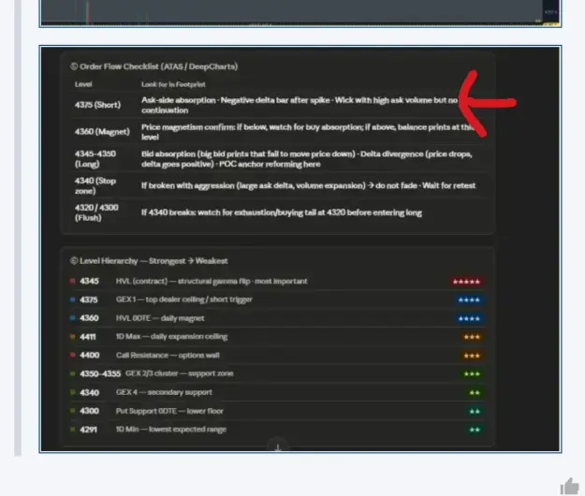Screen dimensions: 585x496
Task: Click the 'Order Flow Checklist (ATAS / DeepCharts)' heading
Action: (154, 66)
